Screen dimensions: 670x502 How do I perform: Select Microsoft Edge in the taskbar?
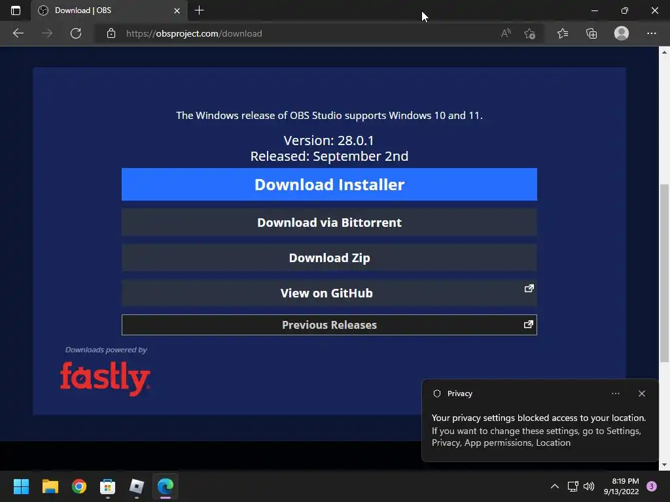pos(166,486)
